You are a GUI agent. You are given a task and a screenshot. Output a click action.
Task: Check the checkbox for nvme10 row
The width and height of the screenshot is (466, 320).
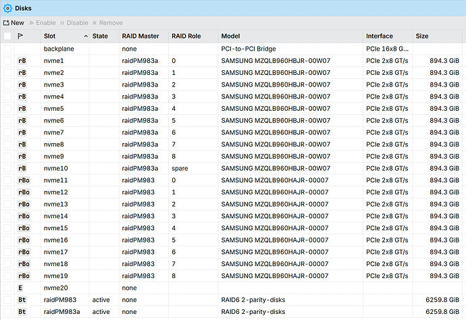pyautogui.click(x=7, y=169)
